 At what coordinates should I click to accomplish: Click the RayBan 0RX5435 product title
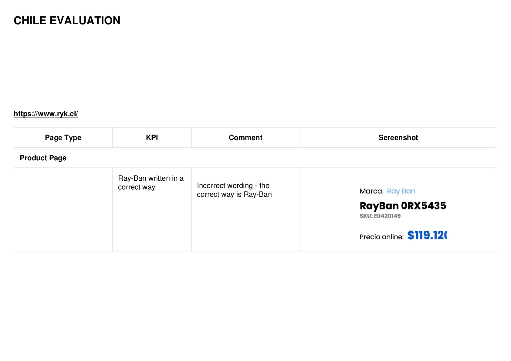click(403, 206)
